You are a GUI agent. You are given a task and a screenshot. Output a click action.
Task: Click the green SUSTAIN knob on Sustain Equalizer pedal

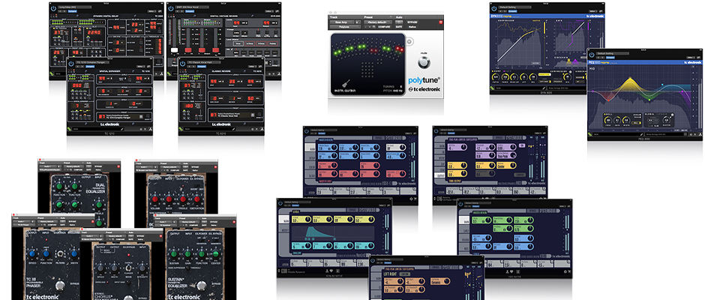[x=173, y=254]
